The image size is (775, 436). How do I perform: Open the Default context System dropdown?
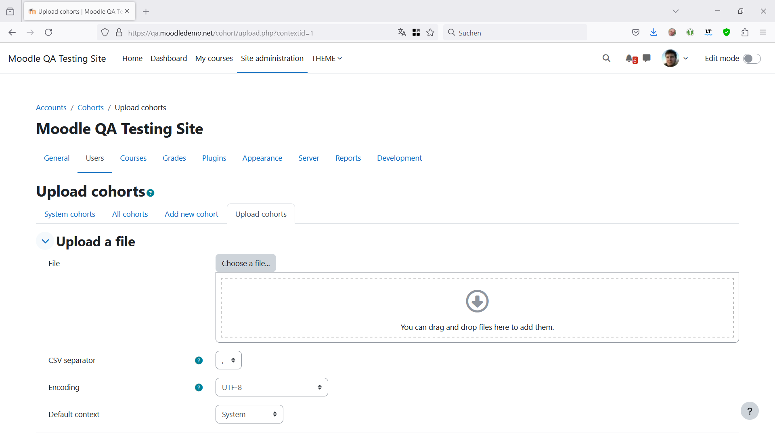pos(249,414)
